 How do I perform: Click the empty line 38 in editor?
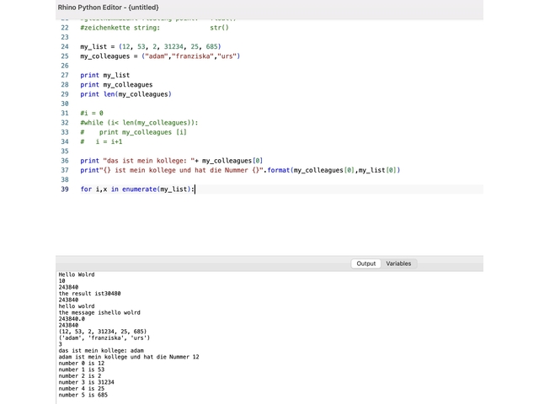[281, 179]
